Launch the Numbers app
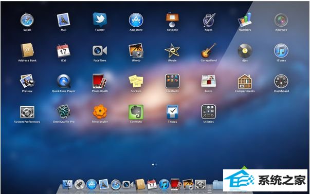Image resolution: width=310 pixels, height=194 pixels. [245, 20]
